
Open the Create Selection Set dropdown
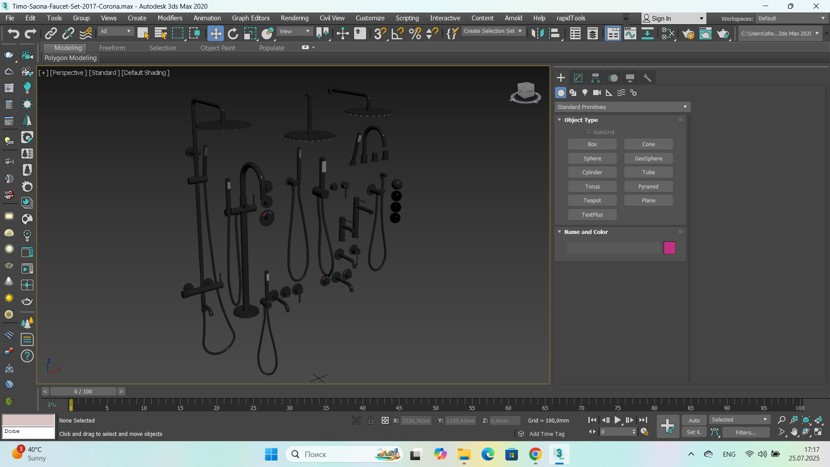[493, 31]
